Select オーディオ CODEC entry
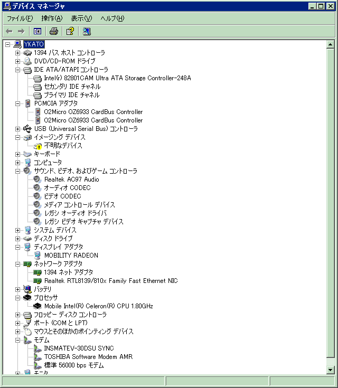The height and width of the screenshot is (388, 338). (68, 188)
